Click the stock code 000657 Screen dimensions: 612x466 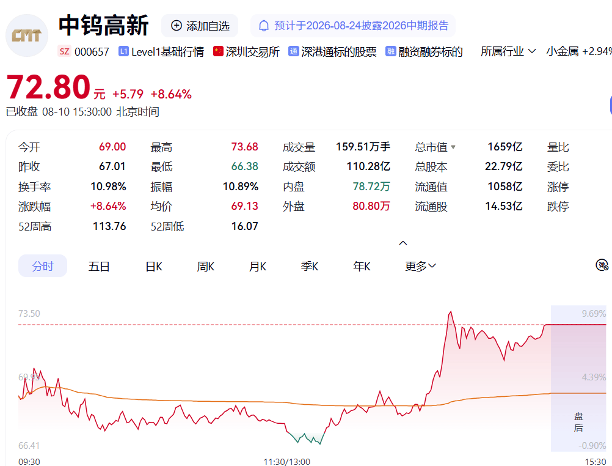[x=92, y=51]
